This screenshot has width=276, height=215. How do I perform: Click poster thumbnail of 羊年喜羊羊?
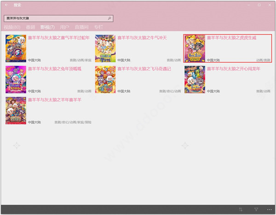click(16, 110)
